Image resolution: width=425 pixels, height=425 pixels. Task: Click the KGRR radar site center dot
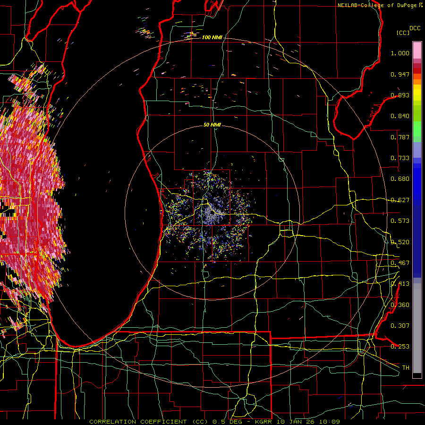tap(212, 213)
